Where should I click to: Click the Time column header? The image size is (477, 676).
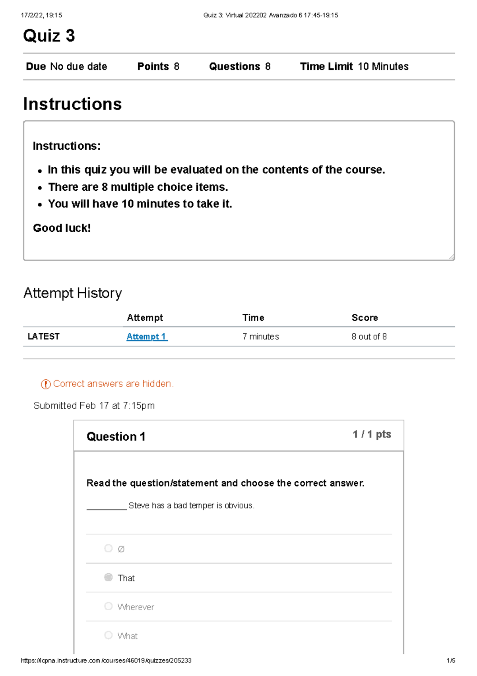[253, 318]
